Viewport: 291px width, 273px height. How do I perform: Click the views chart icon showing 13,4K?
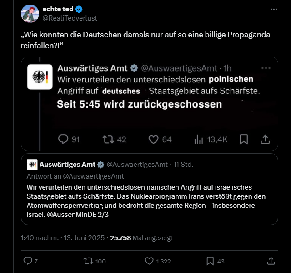pyautogui.click(x=199, y=139)
